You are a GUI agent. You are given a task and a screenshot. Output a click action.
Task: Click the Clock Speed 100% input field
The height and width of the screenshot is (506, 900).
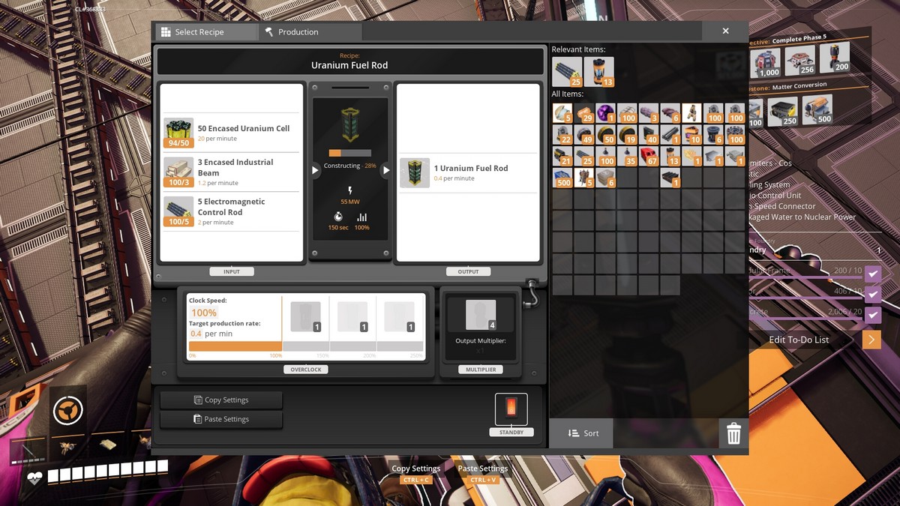204,313
